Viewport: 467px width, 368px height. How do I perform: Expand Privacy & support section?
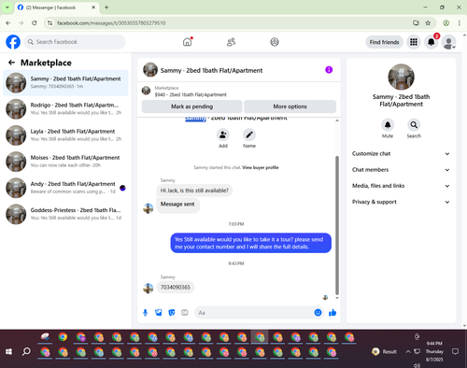(401, 202)
